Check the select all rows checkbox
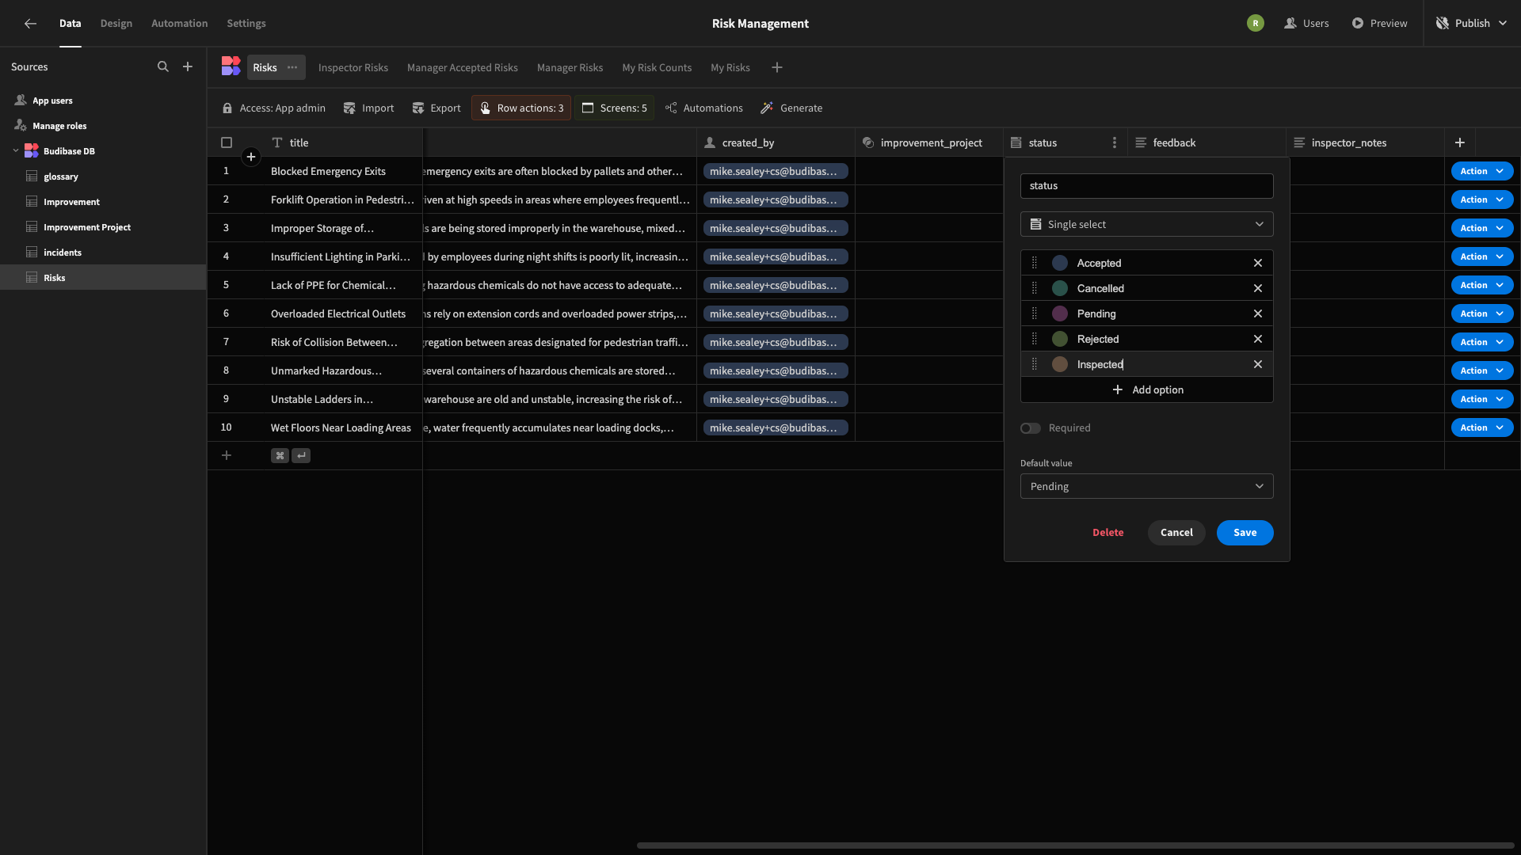The width and height of the screenshot is (1521, 855). 226,141
